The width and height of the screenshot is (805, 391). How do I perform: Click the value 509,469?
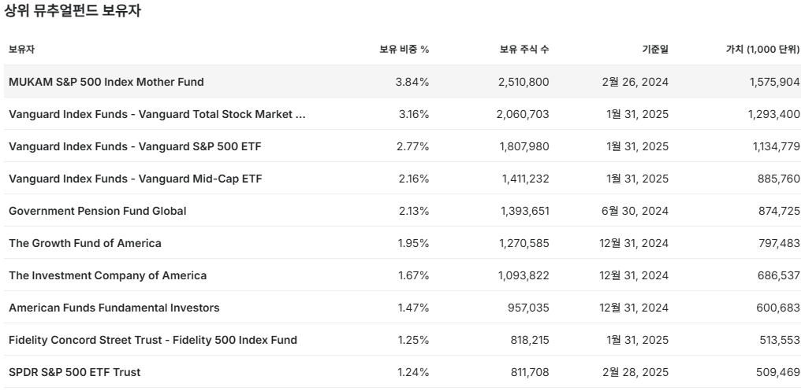(x=778, y=373)
